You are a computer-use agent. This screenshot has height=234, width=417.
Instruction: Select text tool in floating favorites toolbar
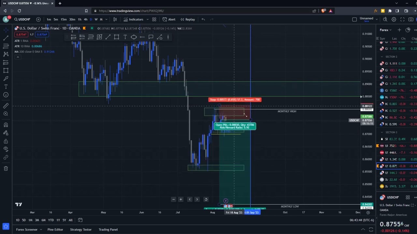click(x=125, y=37)
